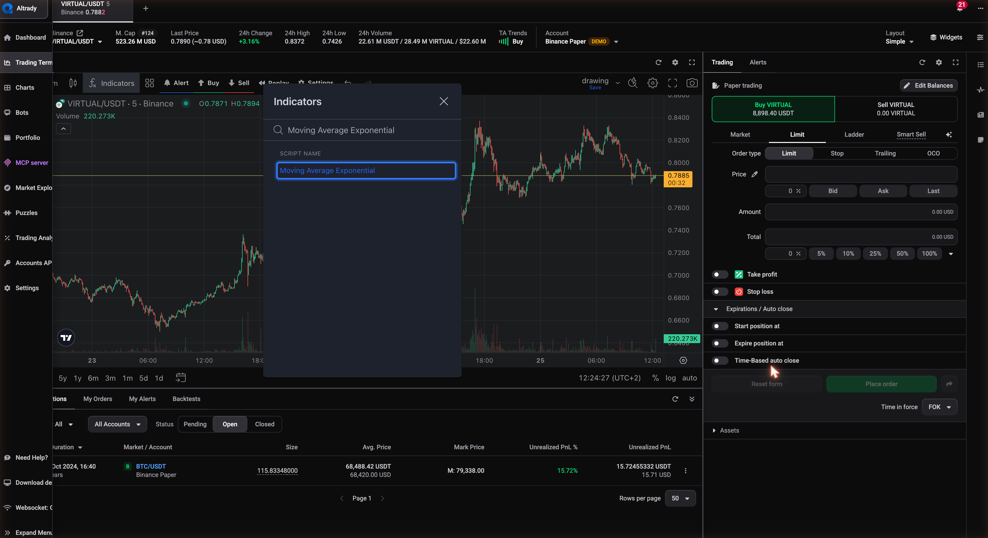The width and height of the screenshot is (988, 538).
Task: Select the 25% amount button
Action: click(875, 254)
